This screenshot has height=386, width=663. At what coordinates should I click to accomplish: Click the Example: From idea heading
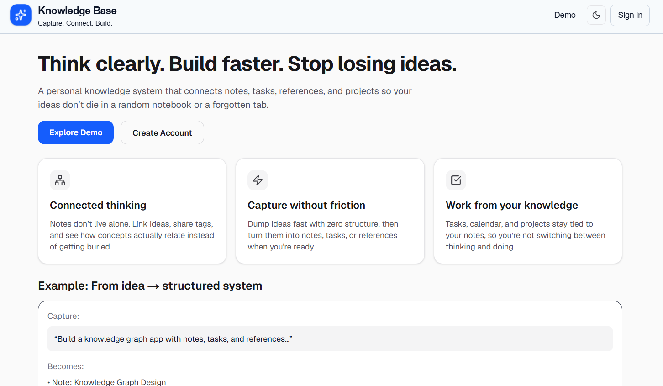tap(150, 286)
